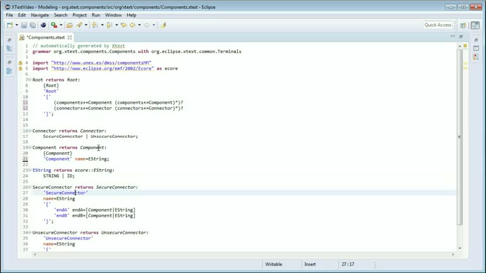Viewport: 486px width, 273px height.
Task: Open the Back history dropdown arrow
Action: coord(139,25)
